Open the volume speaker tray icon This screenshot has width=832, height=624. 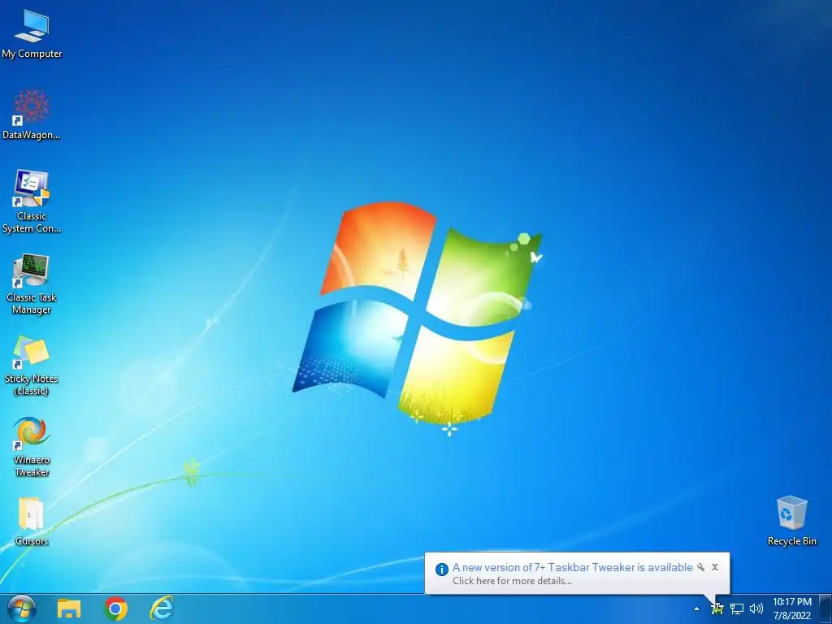point(756,609)
